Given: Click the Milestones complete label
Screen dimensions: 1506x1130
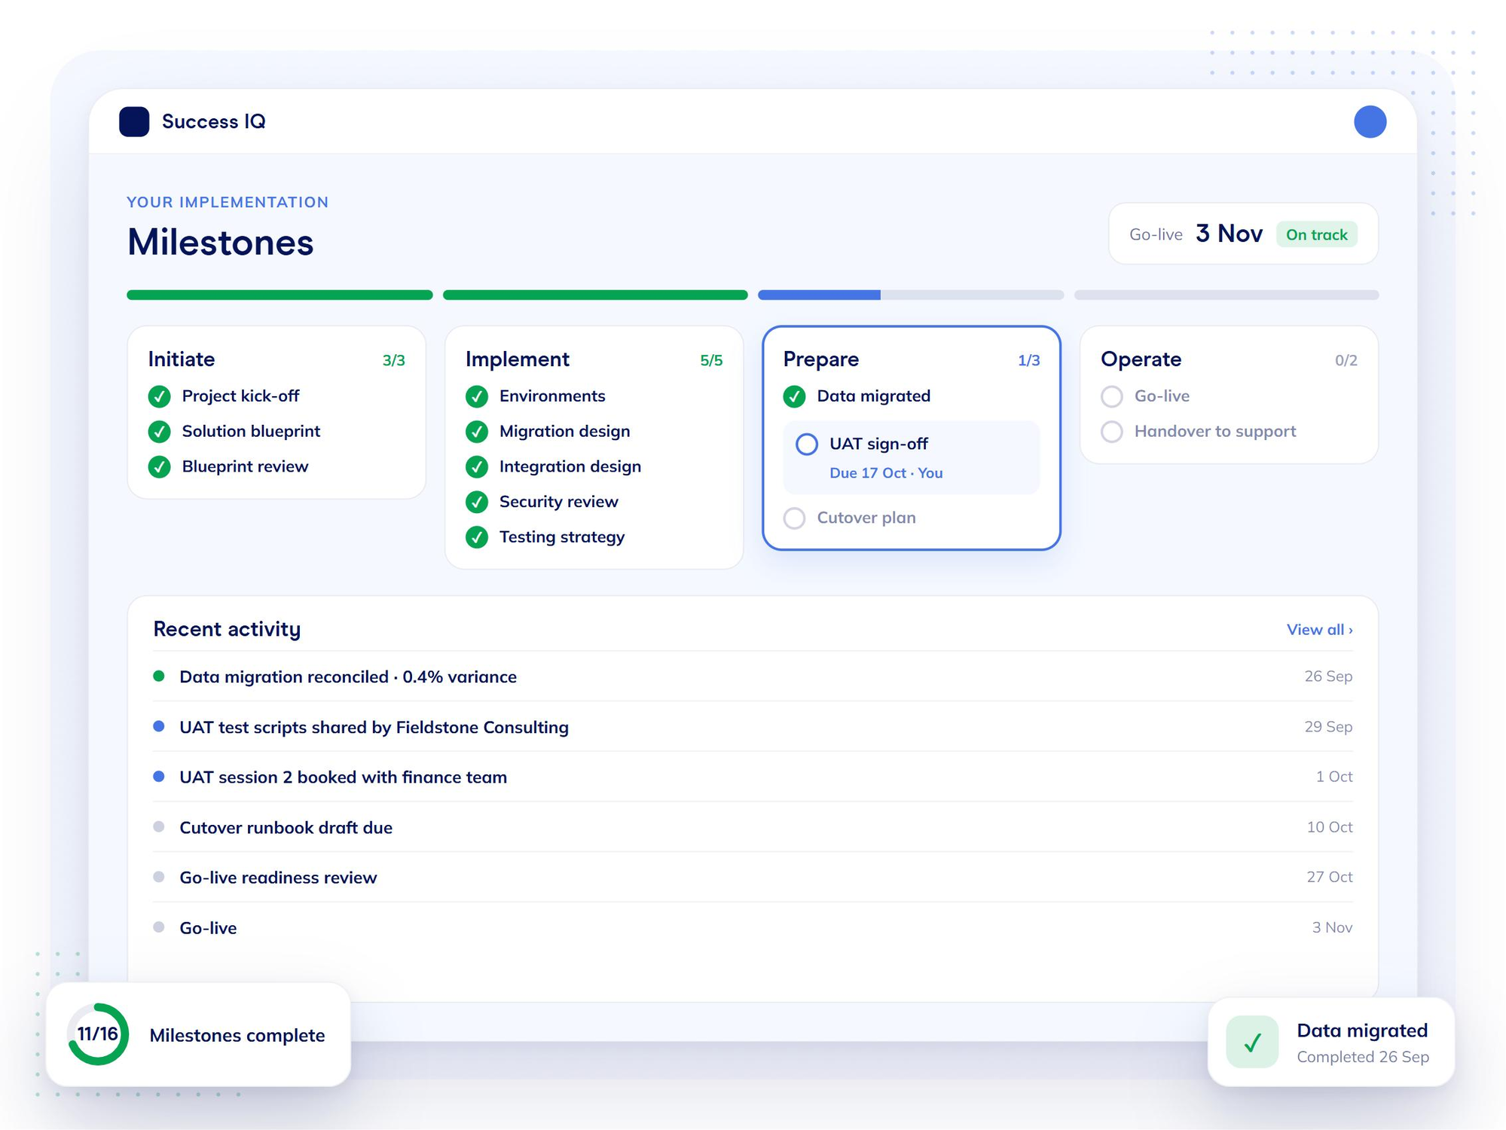Looking at the screenshot, I should click(x=237, y=1035).
